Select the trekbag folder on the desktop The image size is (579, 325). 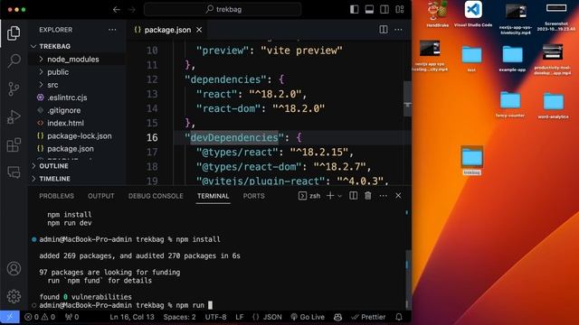[471, 161]
